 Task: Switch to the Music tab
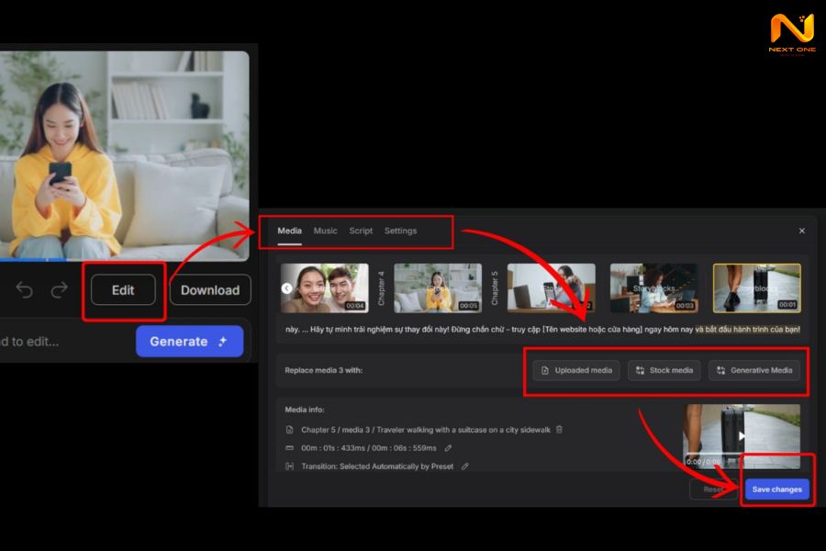pos(325,231)
